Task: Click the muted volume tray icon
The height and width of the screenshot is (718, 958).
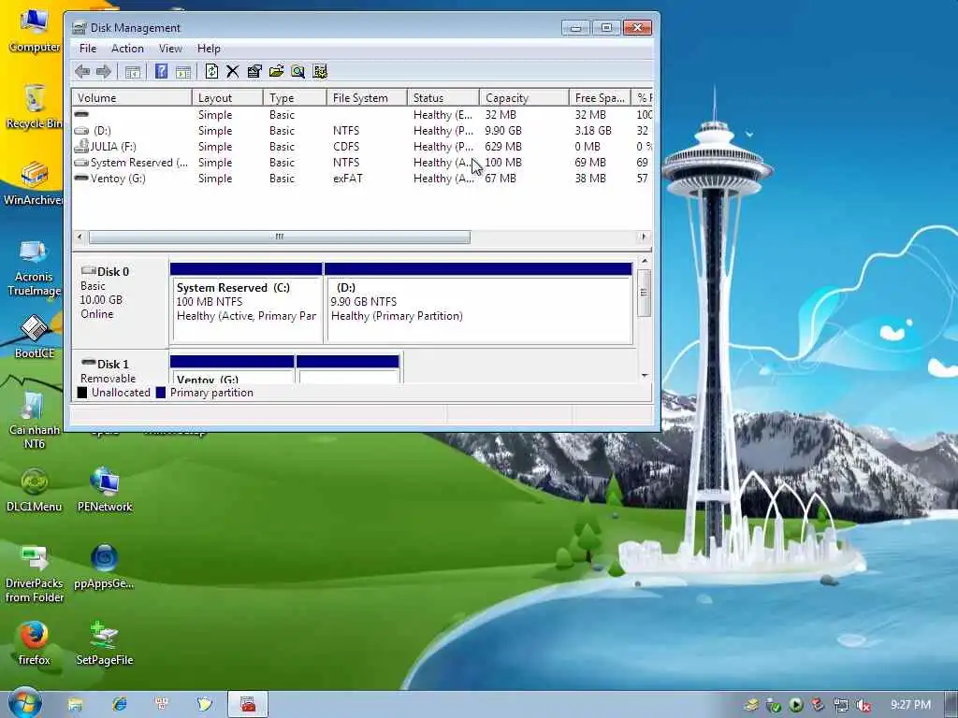Action: point(864,705)
